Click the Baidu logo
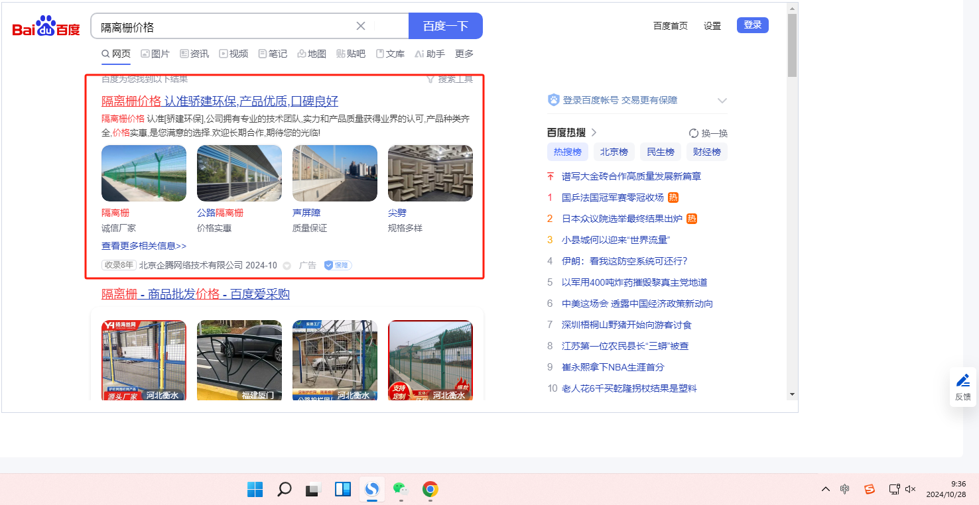Image resolution: width=979 pixels, height=505 pixels. click(x=46, y=27)
